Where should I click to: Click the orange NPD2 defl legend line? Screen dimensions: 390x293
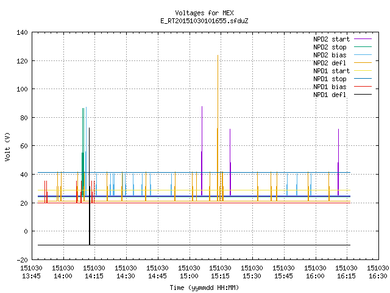click(x=363, y=63)
